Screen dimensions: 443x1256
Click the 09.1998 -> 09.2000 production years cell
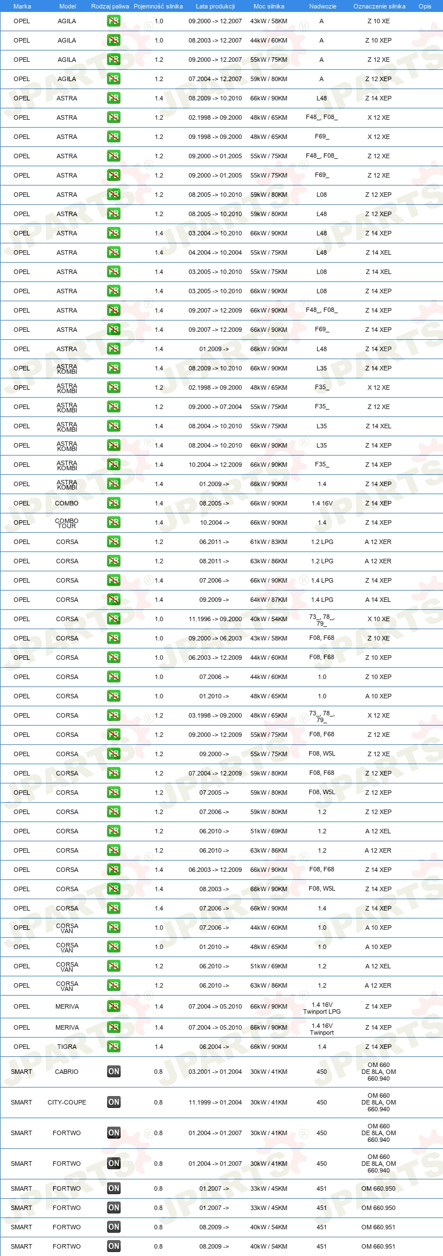click(x=215, y=137)
